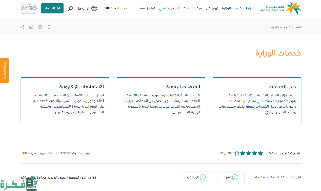
Task: Open the Vision 2030 logo
Action: coord(28,8)
